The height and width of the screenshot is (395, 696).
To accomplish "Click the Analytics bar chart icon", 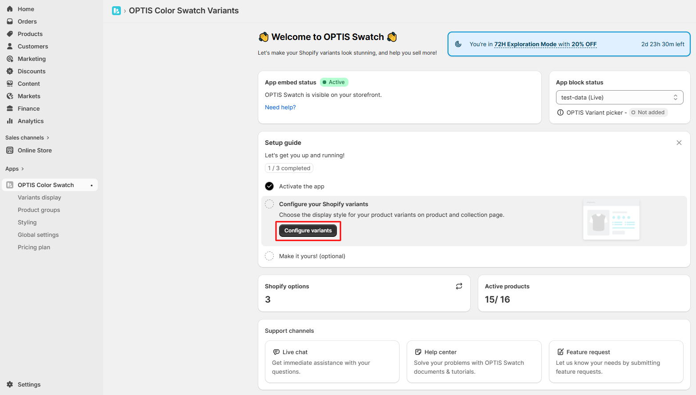I will [x=10, y=121].
